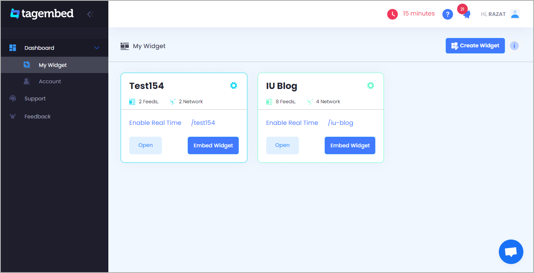The width and height of the screenshot is (534, 273).
Task: Select Dashboard in the sidebar
Action: coord(54,48)
